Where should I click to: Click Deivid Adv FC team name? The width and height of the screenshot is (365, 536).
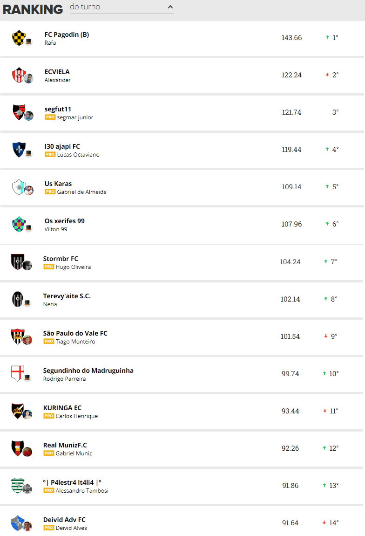click(64, 520)
